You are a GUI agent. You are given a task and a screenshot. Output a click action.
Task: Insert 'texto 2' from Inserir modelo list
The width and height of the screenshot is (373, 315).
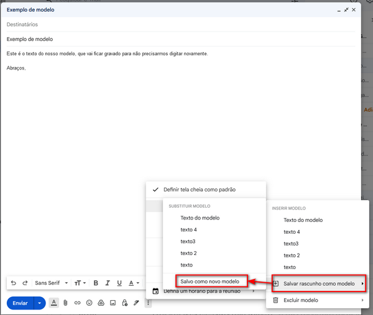tap(292, 255)
